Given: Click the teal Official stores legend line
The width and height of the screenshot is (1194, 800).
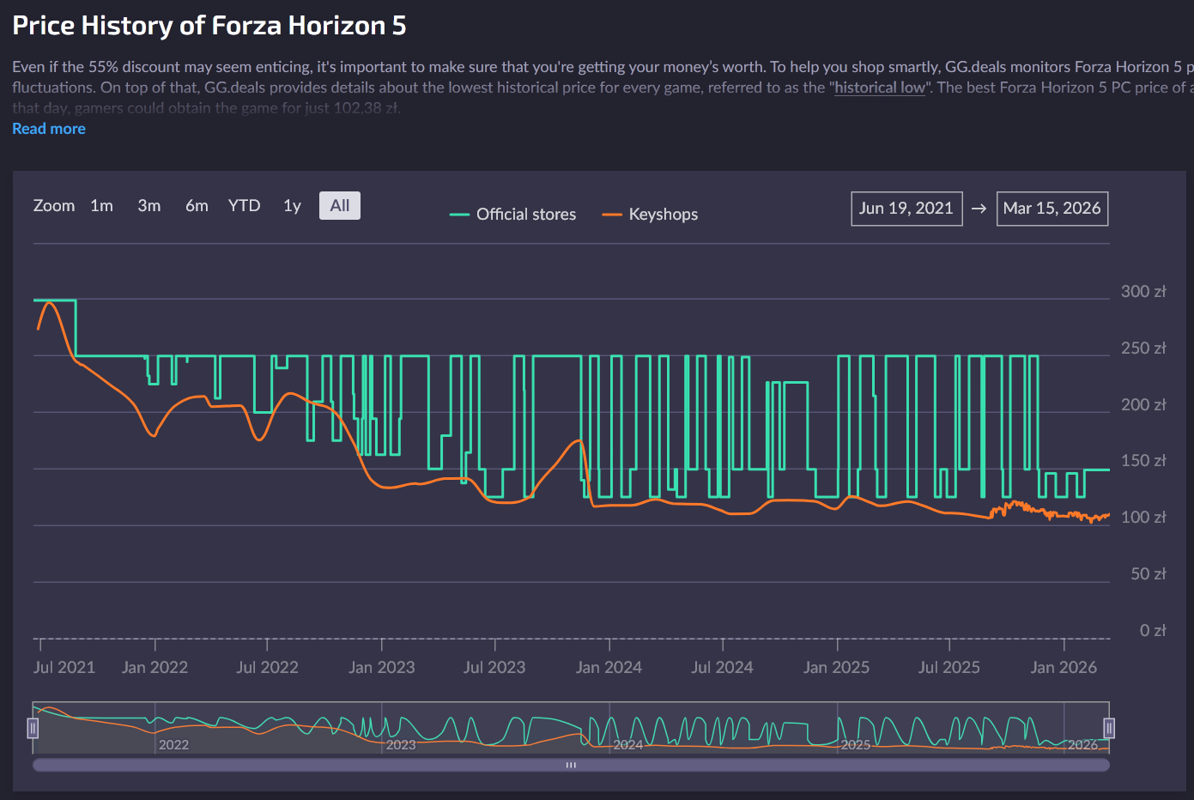Looking at the screenshot, I should click(x=459, y=215).
